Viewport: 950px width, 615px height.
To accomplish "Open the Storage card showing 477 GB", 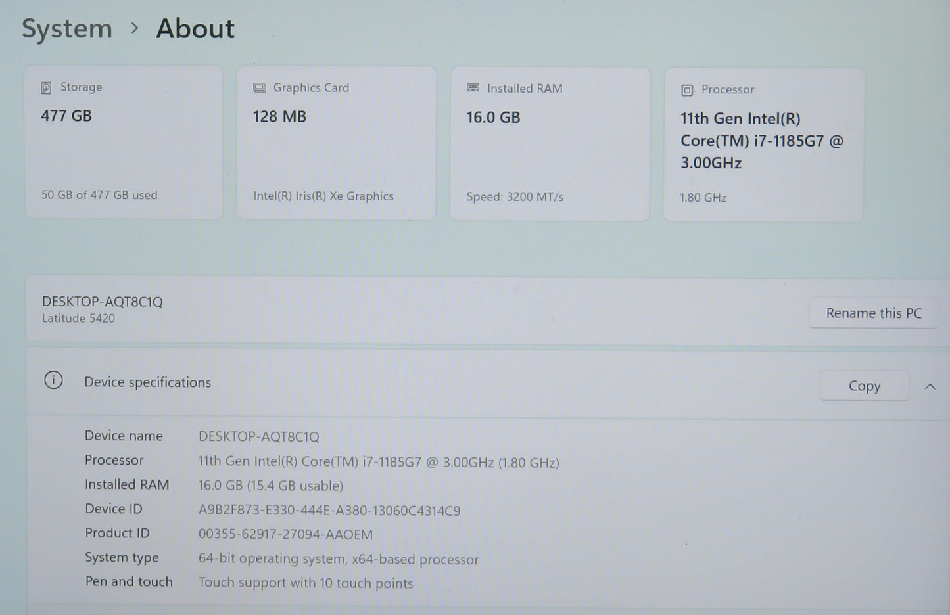I will (124, 141).
